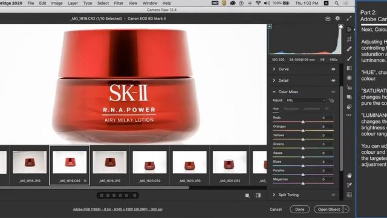Viewport: 387px width, 218px height.
Task: Click the Save image download icon
Action: tap(328, 18)
